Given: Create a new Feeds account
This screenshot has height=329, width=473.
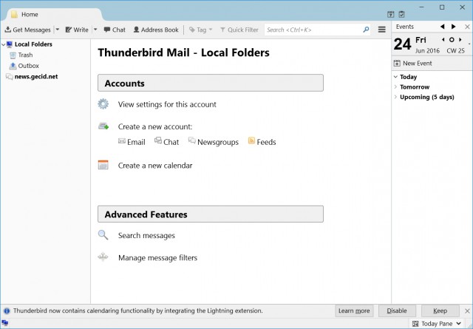Looking at the screenshot, I should point(262,142).
